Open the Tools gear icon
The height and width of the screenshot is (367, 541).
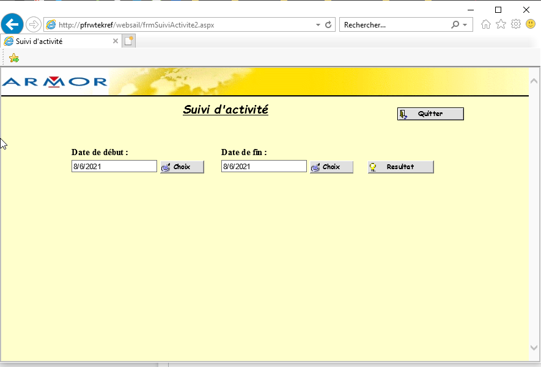tap(516, 24)
